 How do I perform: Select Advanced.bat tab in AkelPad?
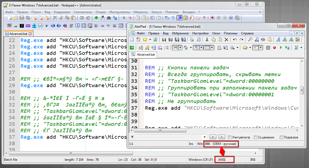(143, 55)
